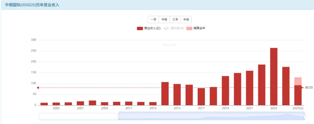Image resolution: width=314 pixels, height=124 pixels.
Task: Click the 2023 revenue bar
Action: tap(274, 76)
